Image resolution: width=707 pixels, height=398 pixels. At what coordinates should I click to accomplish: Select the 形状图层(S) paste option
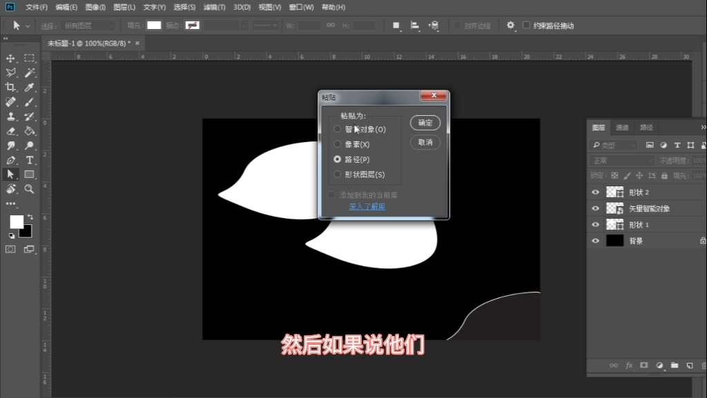(338, 174)
